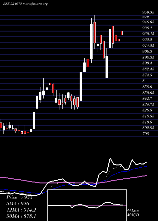Click the 906.3 price level label
The width and height of the screenshot is (158, 221).
point(147,51)
